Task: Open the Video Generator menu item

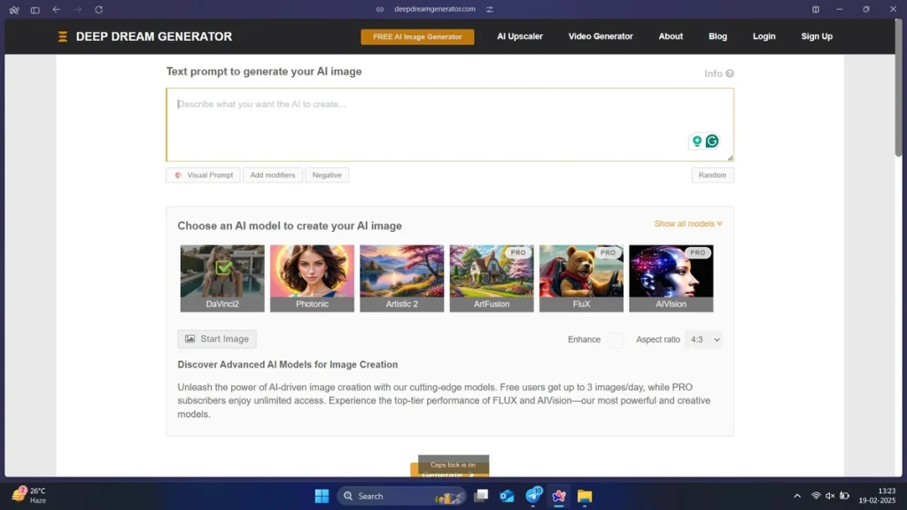Action: click(601, 36)
